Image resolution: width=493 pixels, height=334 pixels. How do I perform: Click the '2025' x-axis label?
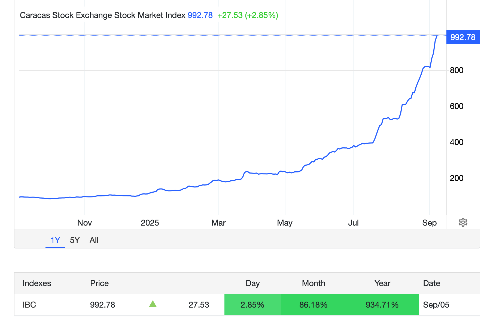point(150,223)
